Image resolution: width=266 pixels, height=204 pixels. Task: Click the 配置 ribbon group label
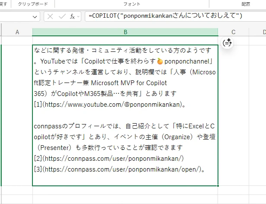coord(246,4)
